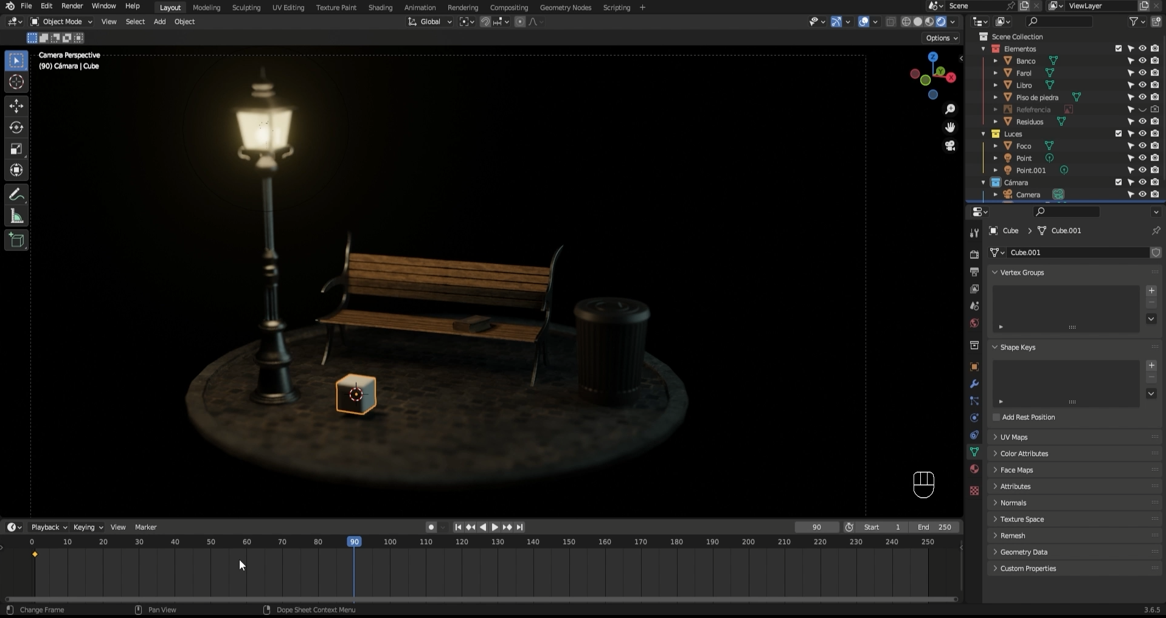
Task: Open the Material properties tab icon
Action: tap(974, 469)
